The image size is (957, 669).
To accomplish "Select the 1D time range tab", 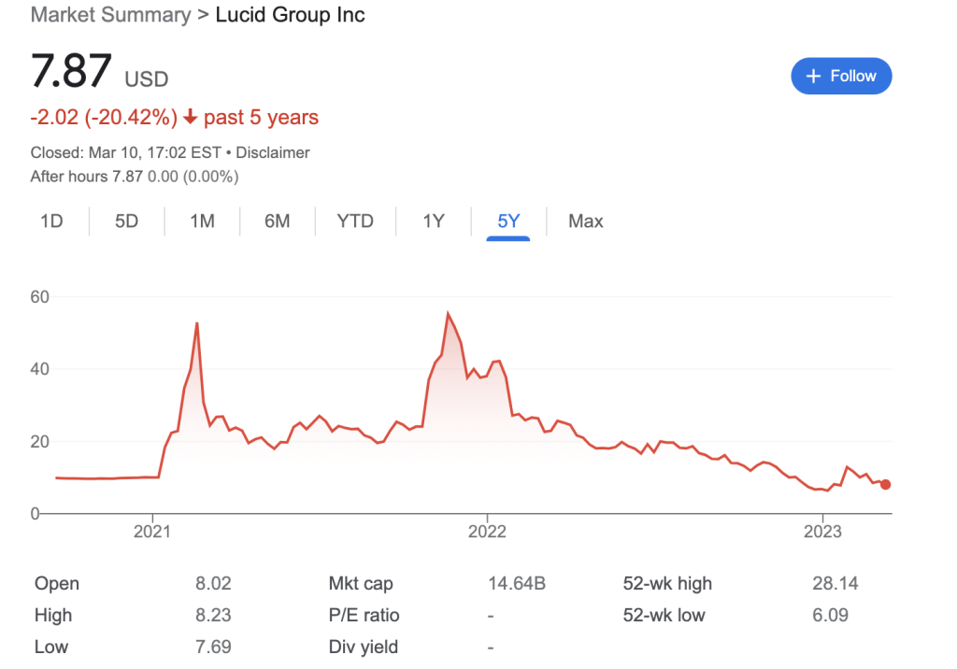I will click(x=51, y=221).
